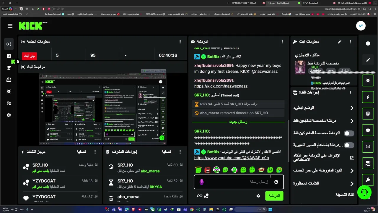Image resolution: width=378 pixels, height=213 pixels.
Task: Toggle the stream preview widget in right rail
Action: pyautogui.click(x=368, y=80)
